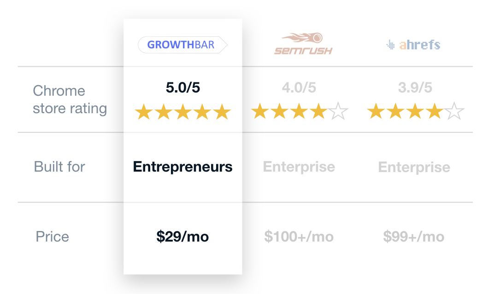
Task: Click the first gold star under GrowthBar
Action: click(x=144, y=112)
